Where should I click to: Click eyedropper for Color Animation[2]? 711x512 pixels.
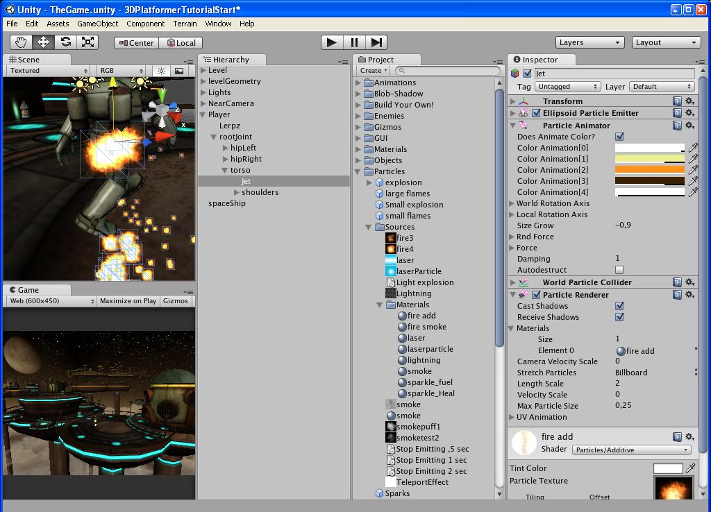click(x=693, y=170)
